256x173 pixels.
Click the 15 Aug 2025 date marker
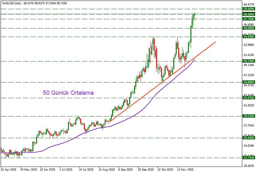click(107, 169)
